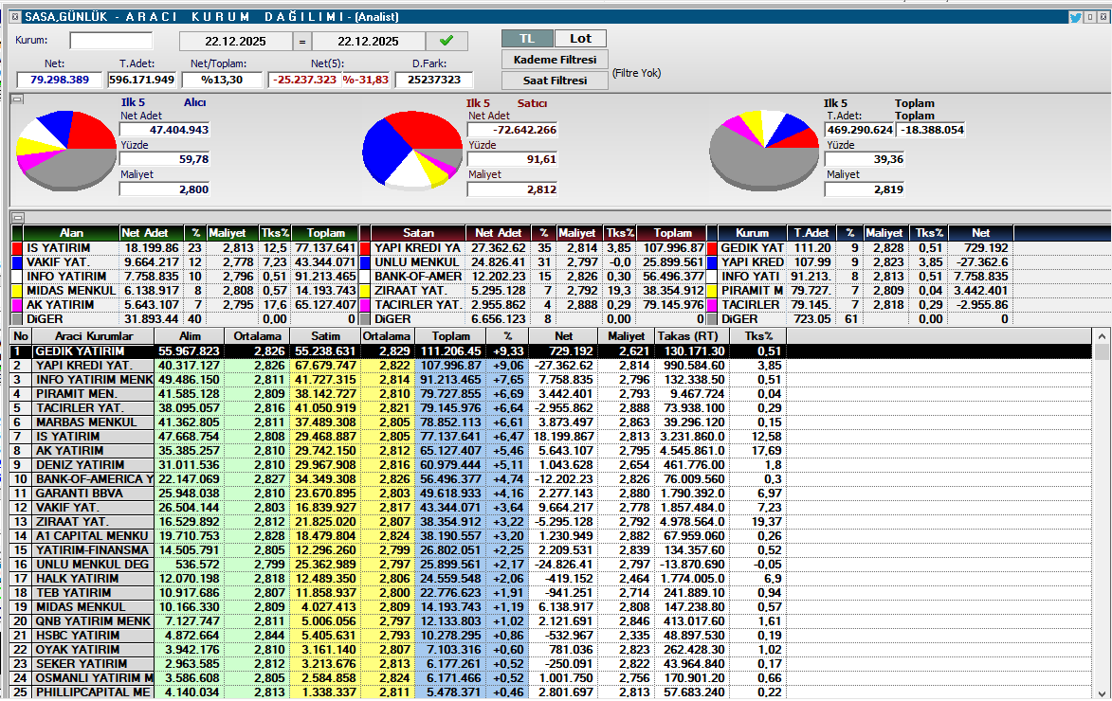Select MARBAS MENKUL row
The height and width of the screenshot is (701, 1112).
pyautogui.click(x=551, y=422)
